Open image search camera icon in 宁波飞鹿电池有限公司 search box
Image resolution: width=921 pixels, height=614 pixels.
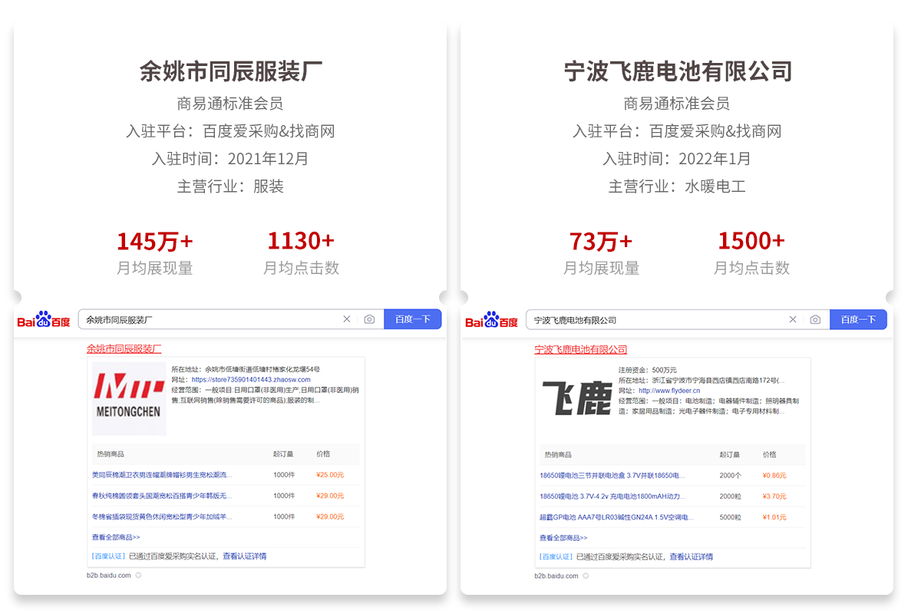coord(815,319)
